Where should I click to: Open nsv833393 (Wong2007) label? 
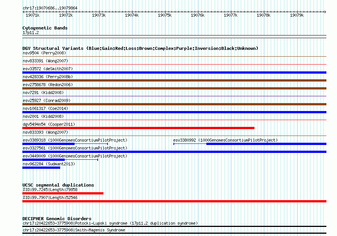tap(45, 132)
